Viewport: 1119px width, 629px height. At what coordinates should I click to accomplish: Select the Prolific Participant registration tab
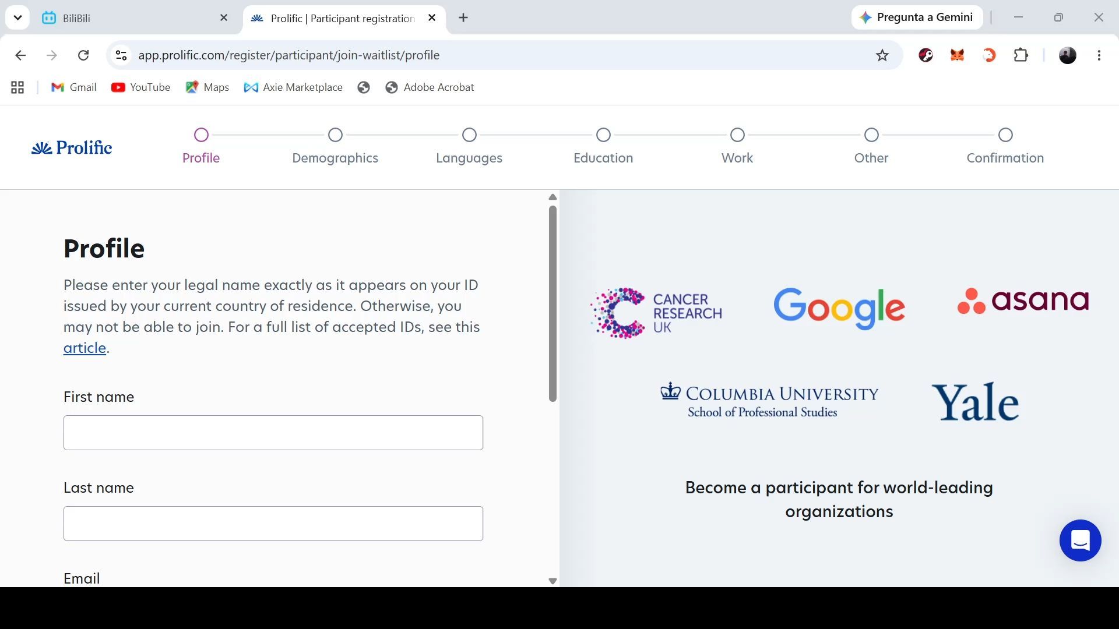tap(344, 18)
